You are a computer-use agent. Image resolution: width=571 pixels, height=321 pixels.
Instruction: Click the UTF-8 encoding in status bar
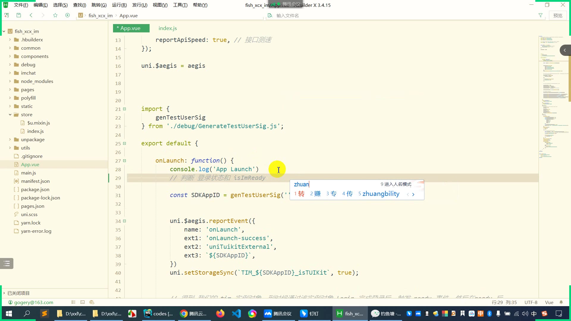pos(531,302)
